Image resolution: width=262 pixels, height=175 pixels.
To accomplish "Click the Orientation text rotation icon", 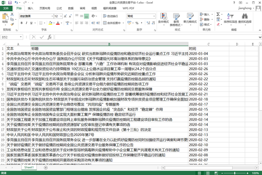I will tap(93, 16).
